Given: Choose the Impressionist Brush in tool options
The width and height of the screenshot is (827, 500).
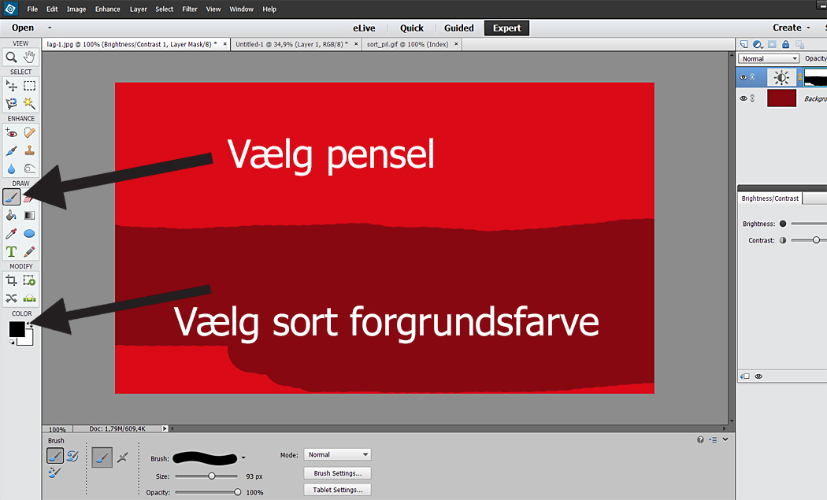Looking at the screenshot, I should pyautogui.click(x=72, y=456).
